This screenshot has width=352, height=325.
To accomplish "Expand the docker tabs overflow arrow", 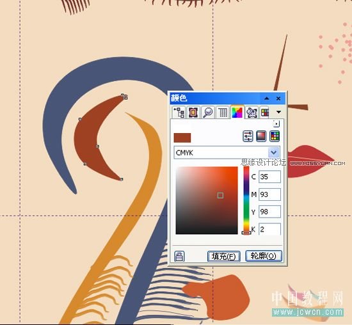I will coord(278,112).
